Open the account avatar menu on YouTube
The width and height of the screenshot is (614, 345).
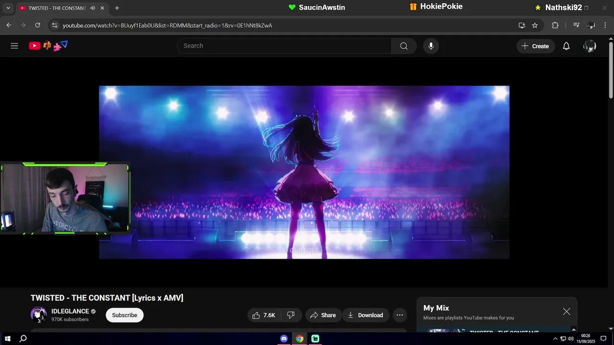click(x=590, y=46)
